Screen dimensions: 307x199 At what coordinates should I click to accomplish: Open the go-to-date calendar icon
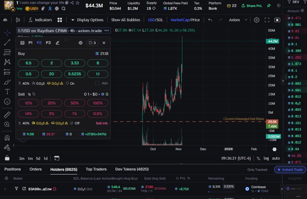pyautogui.click(x=57, y=158)
